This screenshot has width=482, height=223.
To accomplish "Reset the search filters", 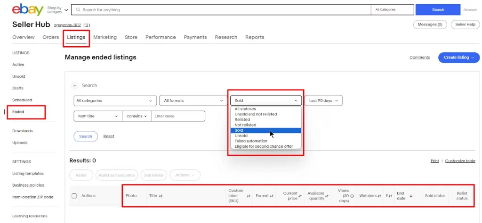I will coord(109,136).
